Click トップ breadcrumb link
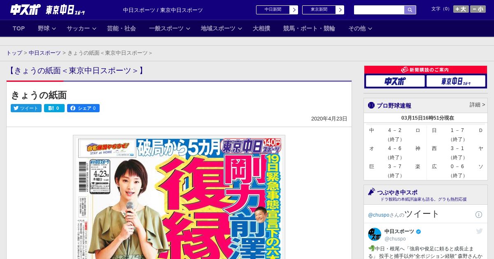Viewport: 494px width, 259px height. tap(14, 53)
